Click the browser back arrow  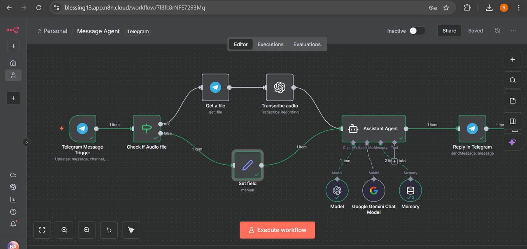[x=9, y=7]
